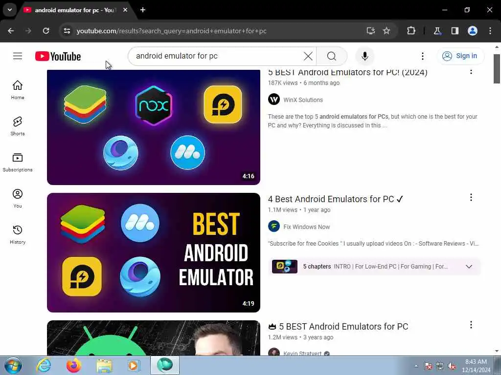Reload the current page
The height and width of the screenshot is (375, 501).
46,31
